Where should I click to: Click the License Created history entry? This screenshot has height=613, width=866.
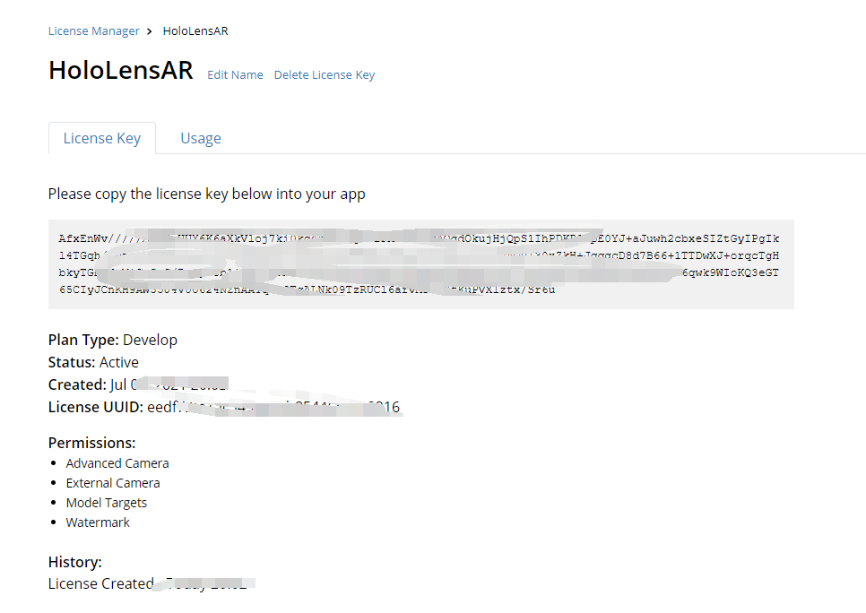(152, 583)
